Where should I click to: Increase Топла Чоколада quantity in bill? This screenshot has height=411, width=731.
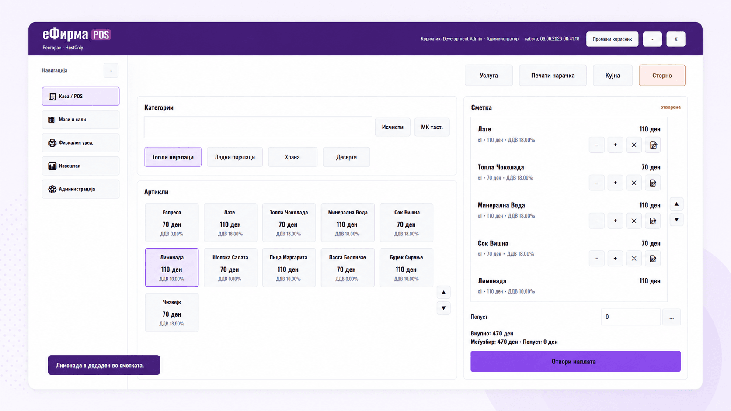615,183
